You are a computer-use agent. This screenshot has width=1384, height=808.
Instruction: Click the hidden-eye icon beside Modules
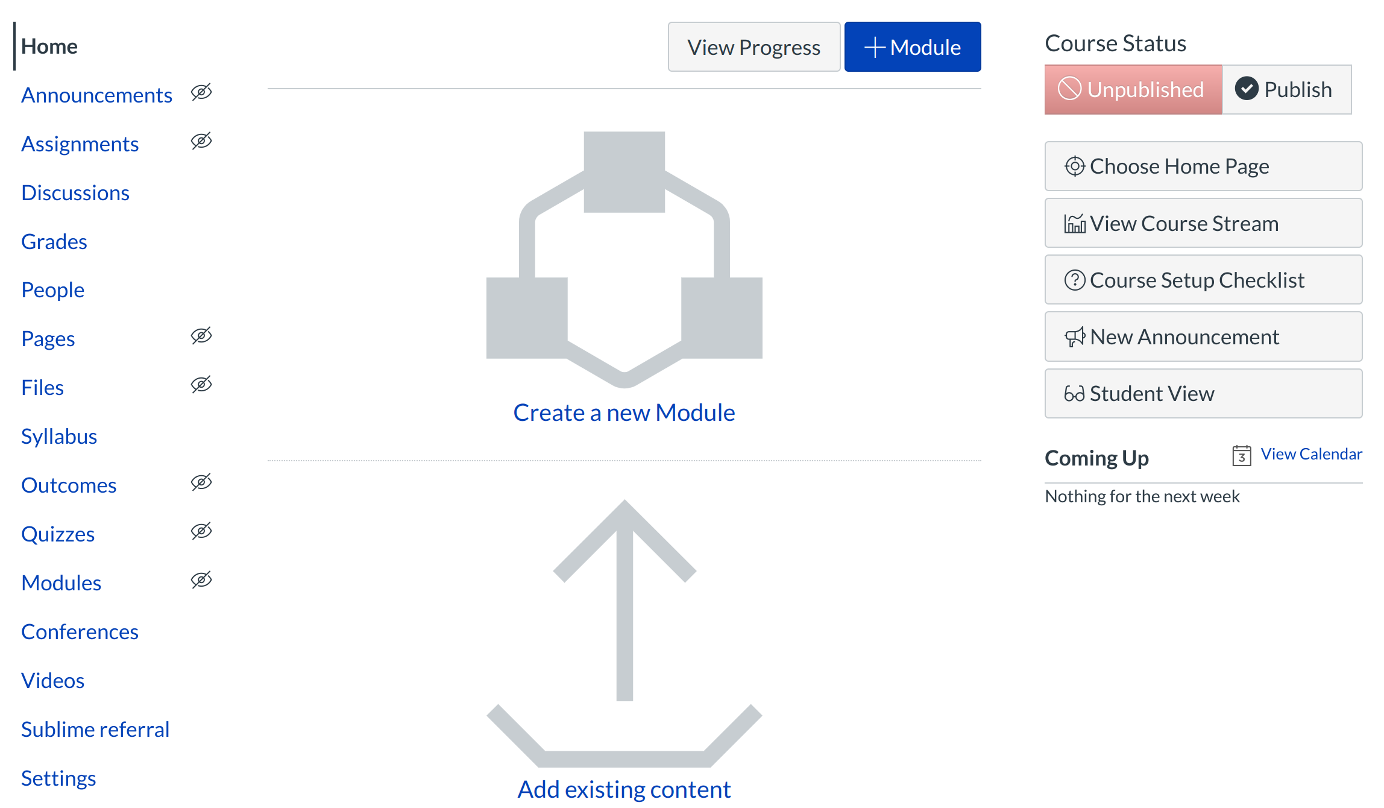point(201,580)
